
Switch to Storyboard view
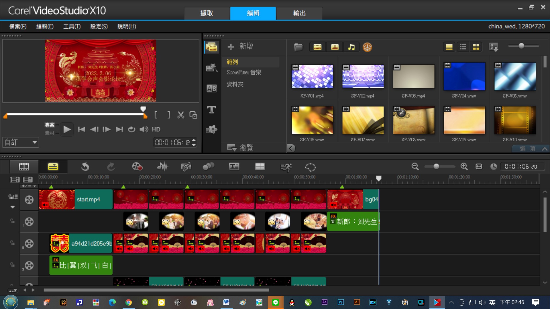(x=24, y=167)
